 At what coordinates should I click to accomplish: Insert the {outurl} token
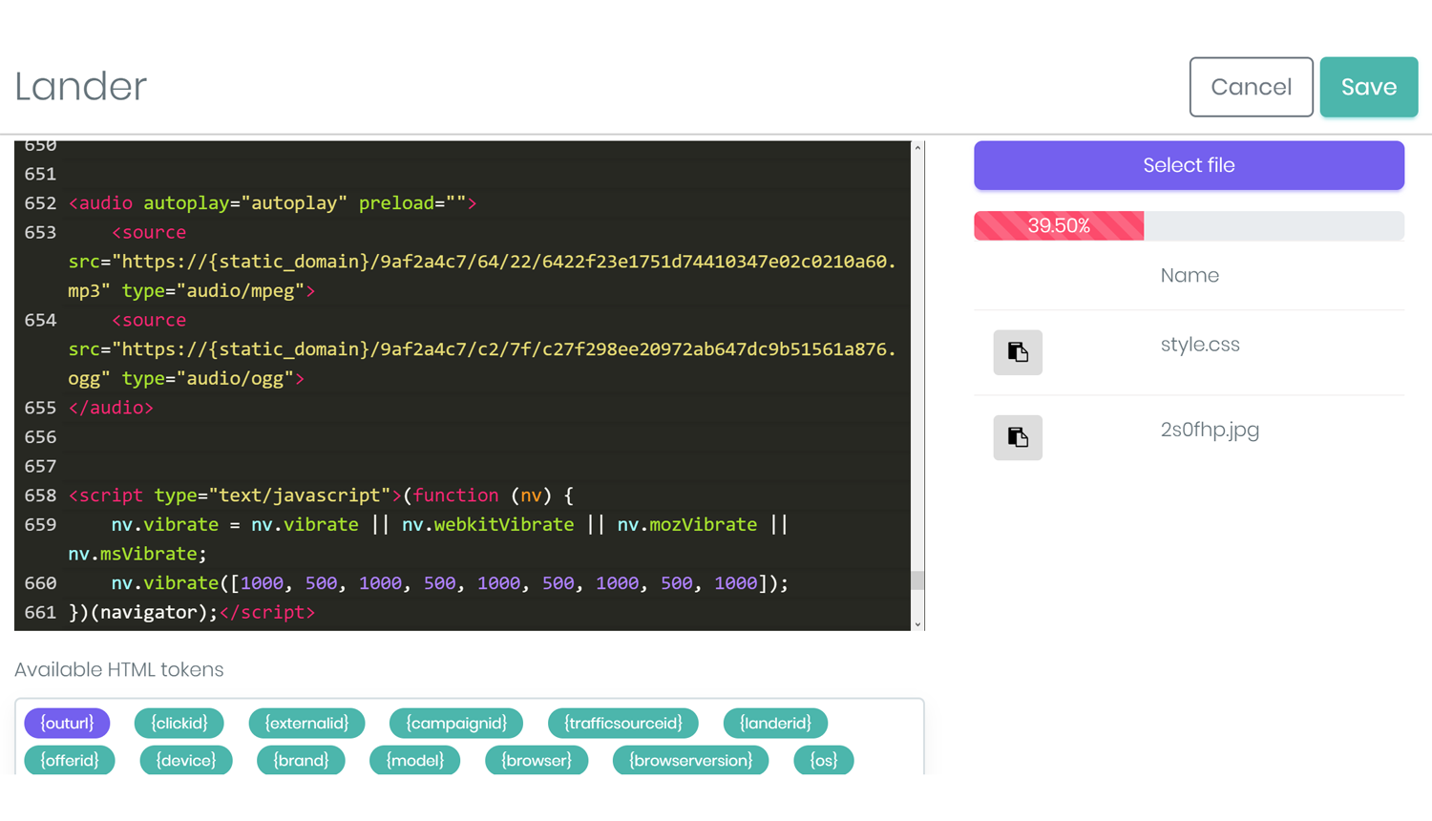click(x=67, y=723)
